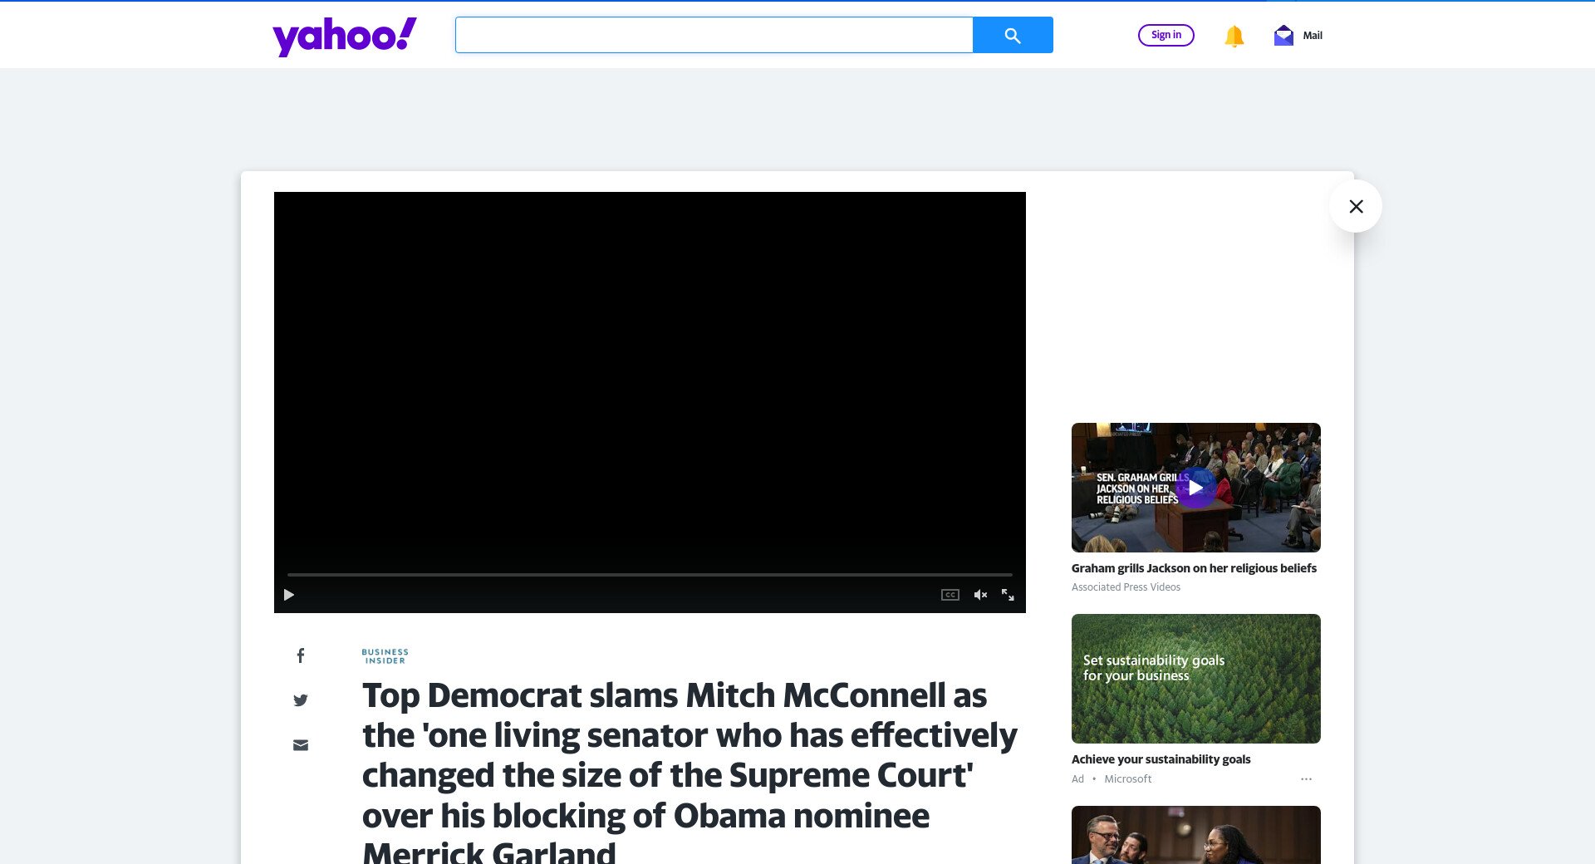The image size is (1595, 864).
Task: Share article on Facebook
Action: point(301,655)
